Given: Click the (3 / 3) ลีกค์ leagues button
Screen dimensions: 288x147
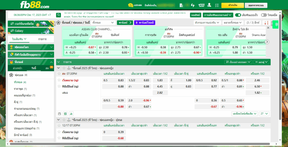Looking at the screenshot, I should [253, 23].
